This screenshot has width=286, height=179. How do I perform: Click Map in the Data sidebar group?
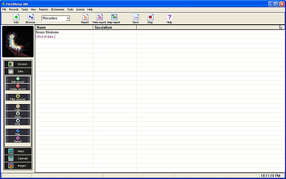(x=18, y=132)
